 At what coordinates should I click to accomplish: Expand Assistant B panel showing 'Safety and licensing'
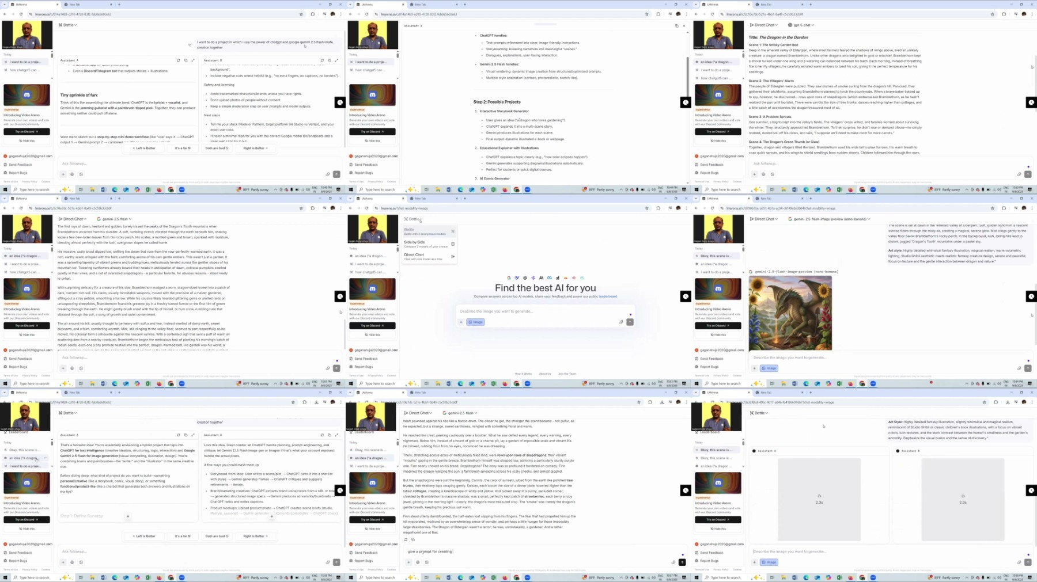point(336,60)
